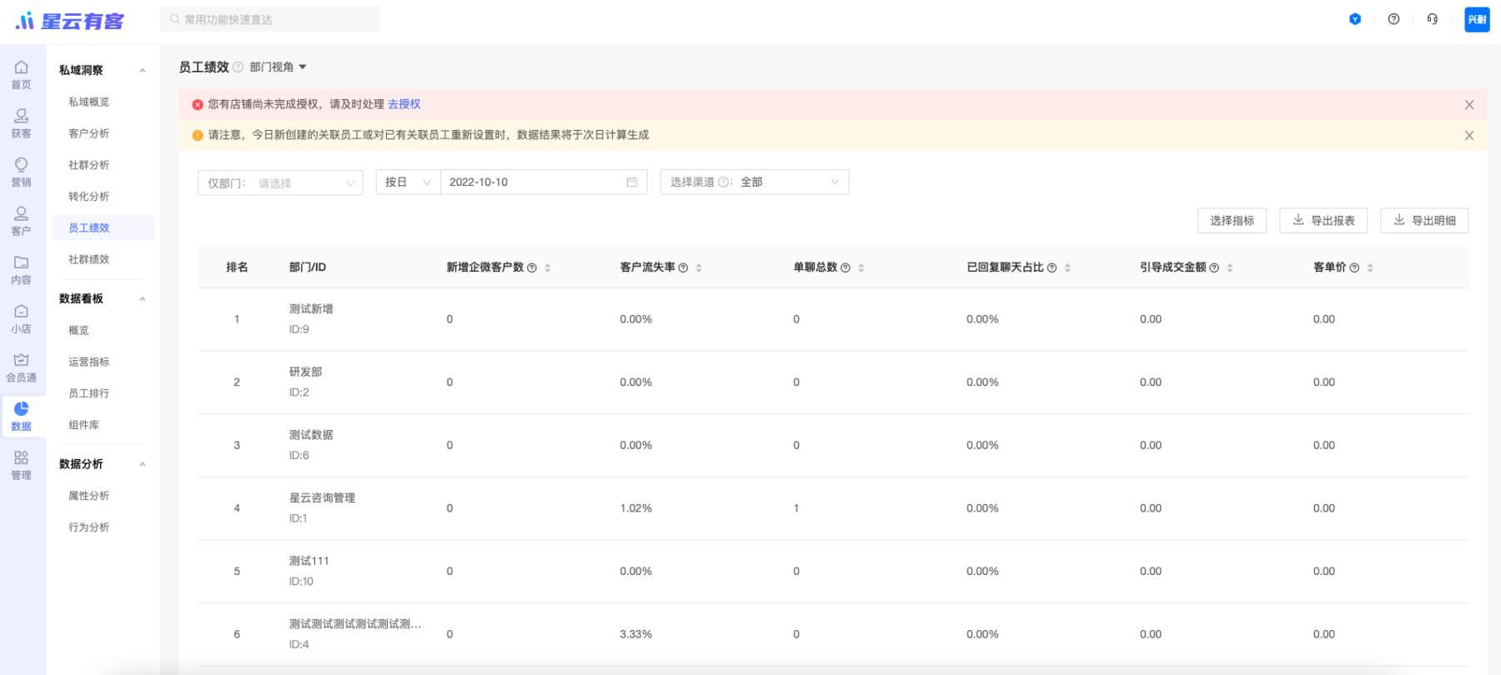
Task: Dismiss the red authorization warning banner
Action: click(x=1469, y=104)
